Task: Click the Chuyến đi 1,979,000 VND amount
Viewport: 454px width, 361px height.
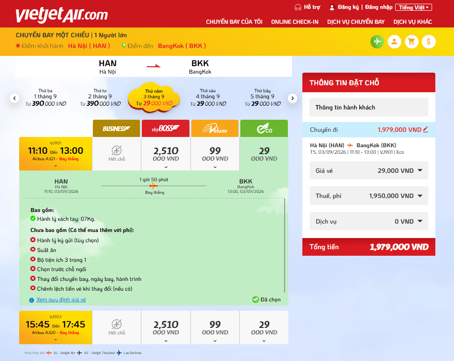Action: [x=399, y=129]
